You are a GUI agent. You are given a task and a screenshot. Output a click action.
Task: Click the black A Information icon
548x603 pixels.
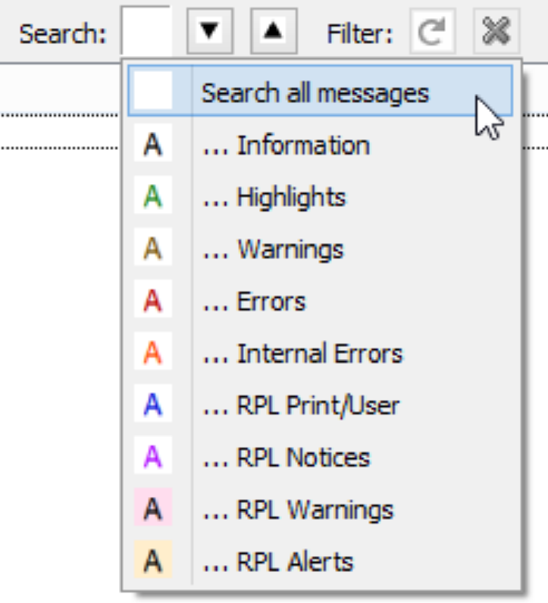click(x=153, y=145)
